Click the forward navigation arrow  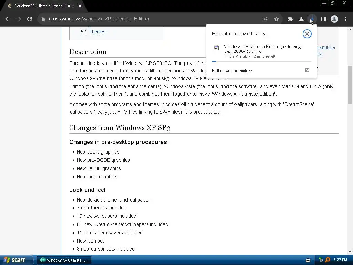point(19,19)
